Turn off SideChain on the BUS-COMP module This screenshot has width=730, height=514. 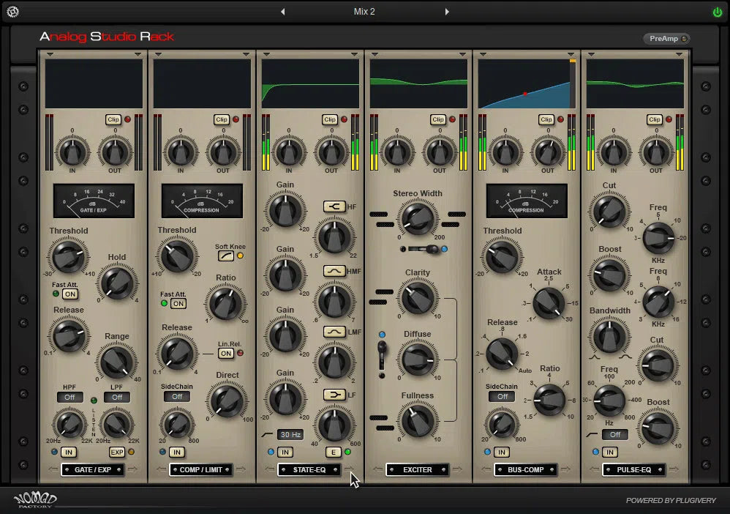[503, 396]
